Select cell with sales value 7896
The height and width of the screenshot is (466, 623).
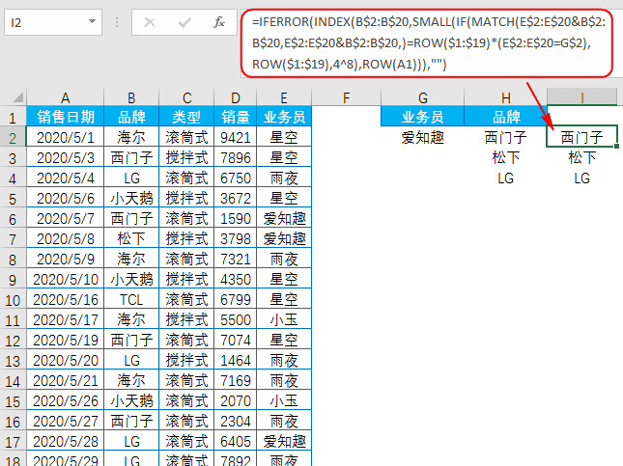(236, 157)
